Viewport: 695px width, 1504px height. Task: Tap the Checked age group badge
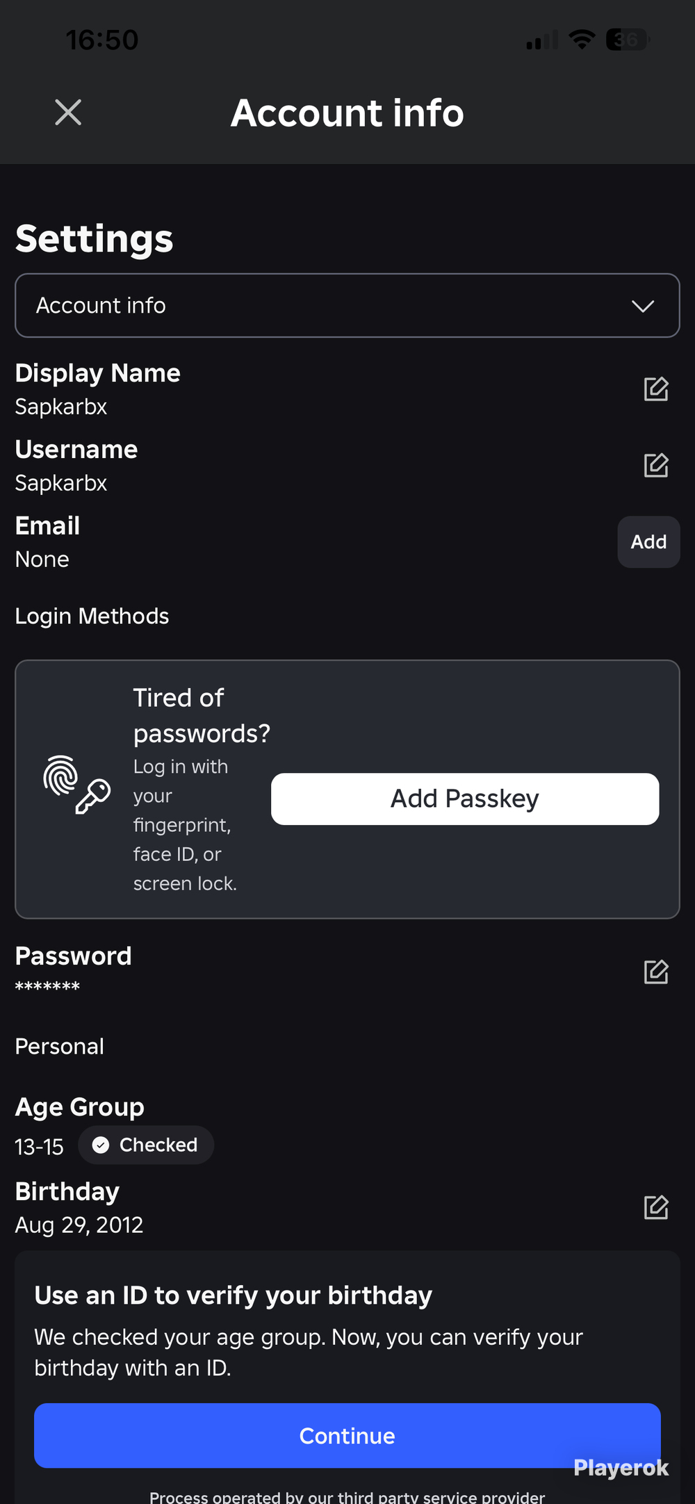click(146, 1145)
